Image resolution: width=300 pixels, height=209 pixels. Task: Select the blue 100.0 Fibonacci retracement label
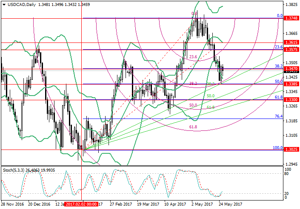pos(278,148)
